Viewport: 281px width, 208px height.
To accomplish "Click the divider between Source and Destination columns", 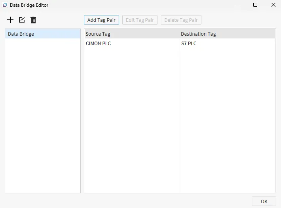I will coord(180,34).
